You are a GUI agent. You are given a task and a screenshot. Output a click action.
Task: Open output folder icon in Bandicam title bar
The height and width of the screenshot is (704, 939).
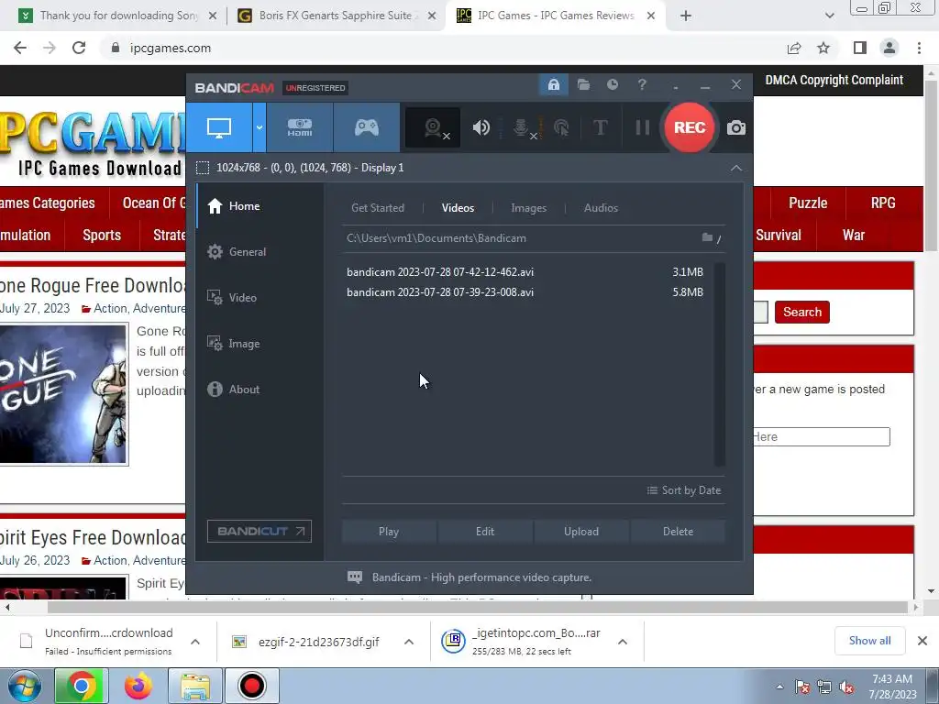(x=583, y=84)
